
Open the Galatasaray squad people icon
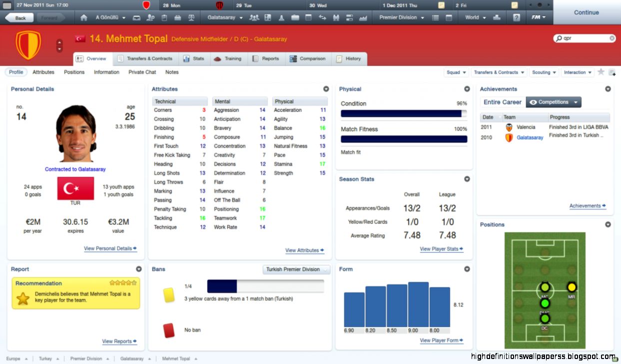pos(254,17)
